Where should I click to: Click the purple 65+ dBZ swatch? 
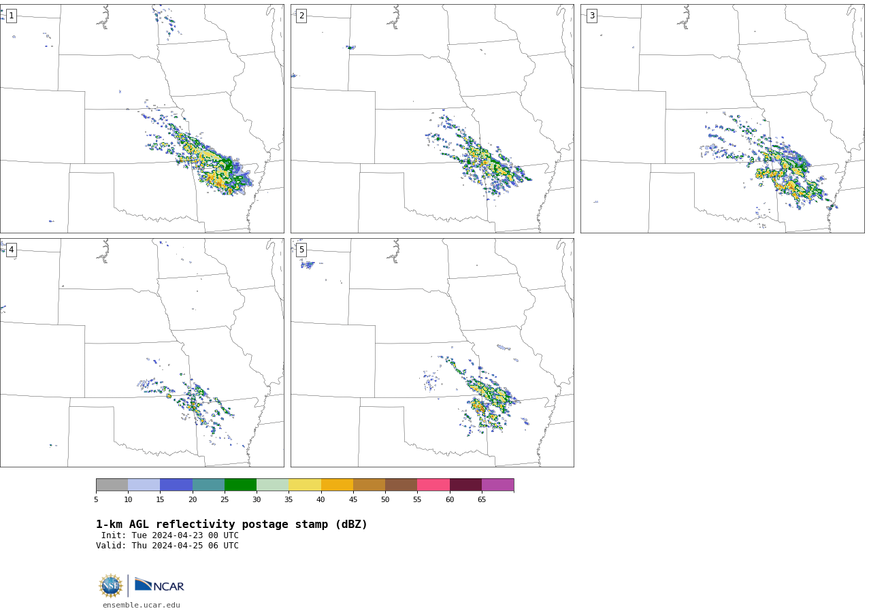(x=497, y=485)
